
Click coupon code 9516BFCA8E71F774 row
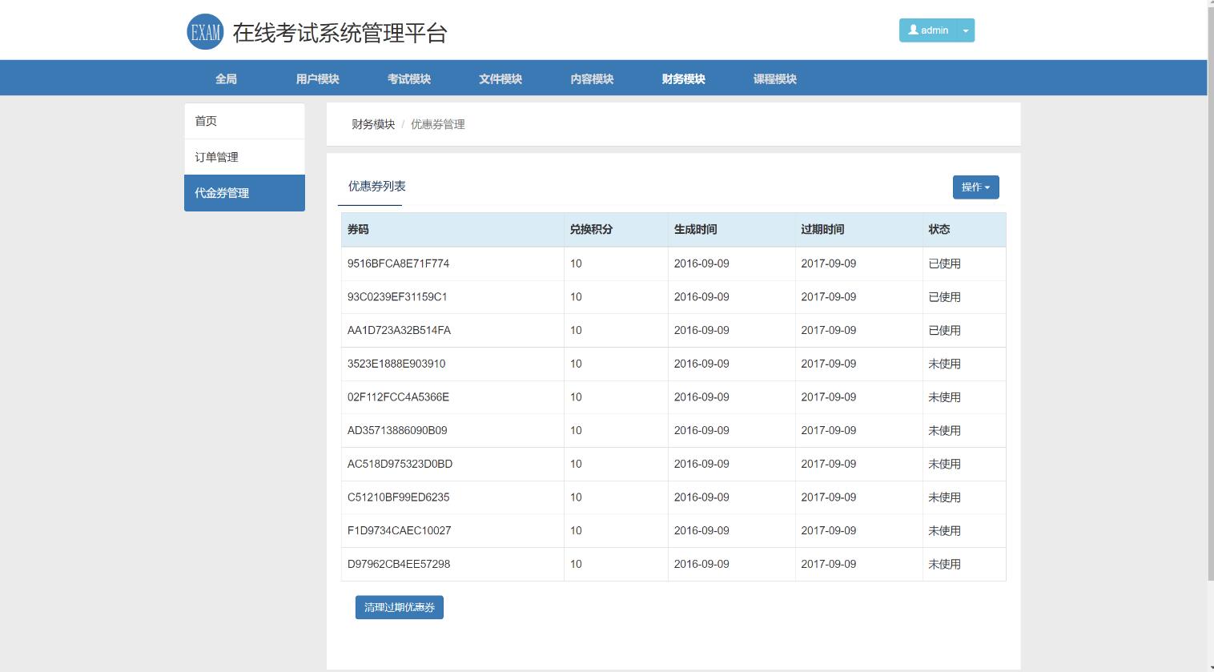(x=398, y=264)
